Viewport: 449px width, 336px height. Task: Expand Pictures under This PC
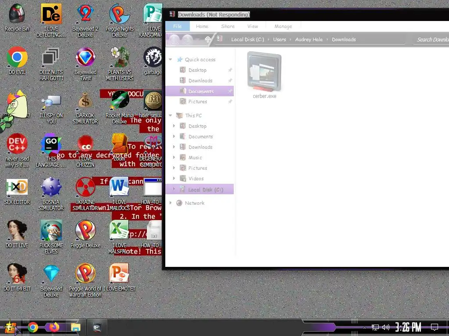coord(174,168)
